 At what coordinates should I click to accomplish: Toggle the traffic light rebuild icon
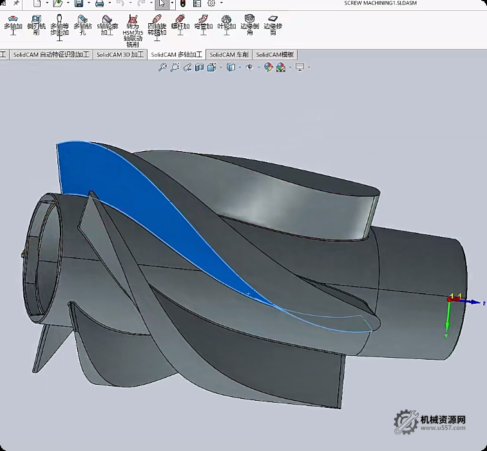point(182,4)
